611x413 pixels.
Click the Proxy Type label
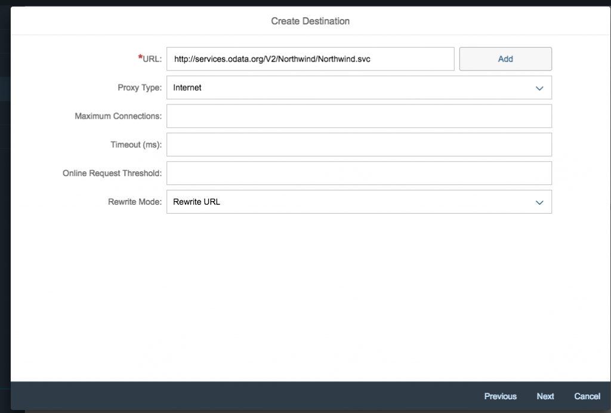coord(140,88)
